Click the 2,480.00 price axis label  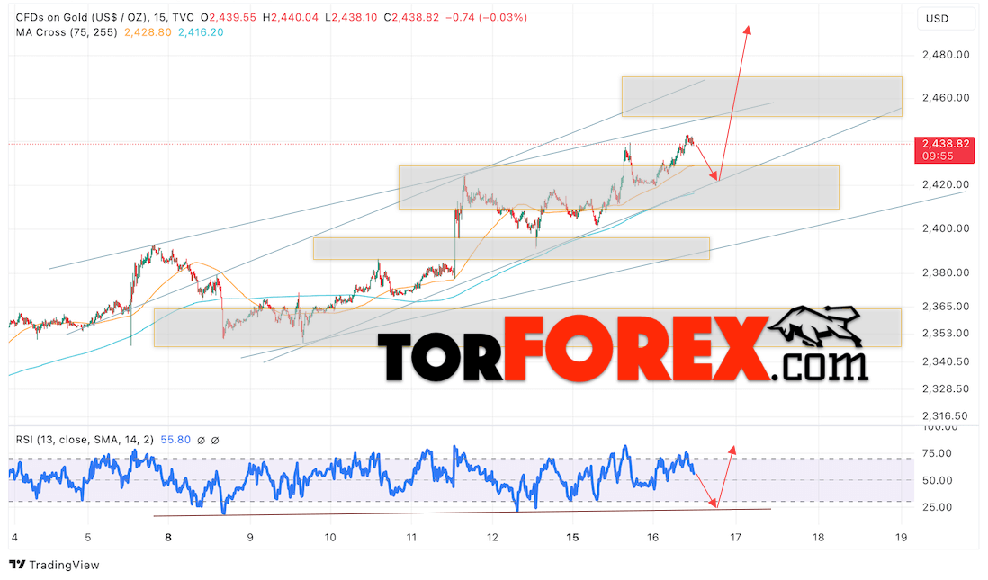click(x=945, y=55)
